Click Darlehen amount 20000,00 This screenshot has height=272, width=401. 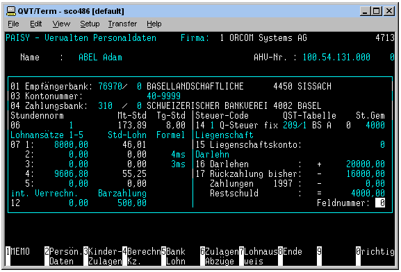(x=366, y=164)
